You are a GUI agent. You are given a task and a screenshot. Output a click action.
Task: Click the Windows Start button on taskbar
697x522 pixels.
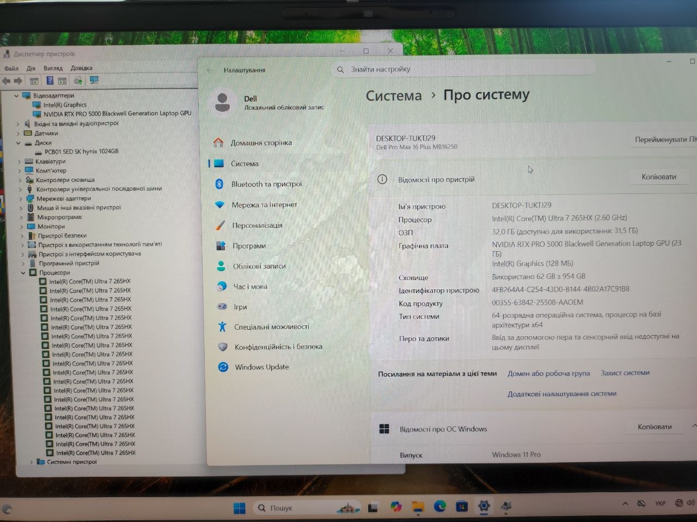(x=239, y=508)
